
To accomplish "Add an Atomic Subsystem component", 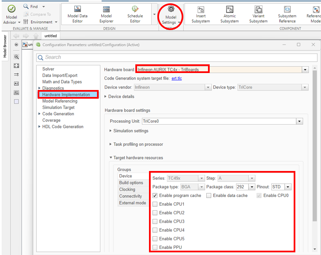I will point(229,10).
